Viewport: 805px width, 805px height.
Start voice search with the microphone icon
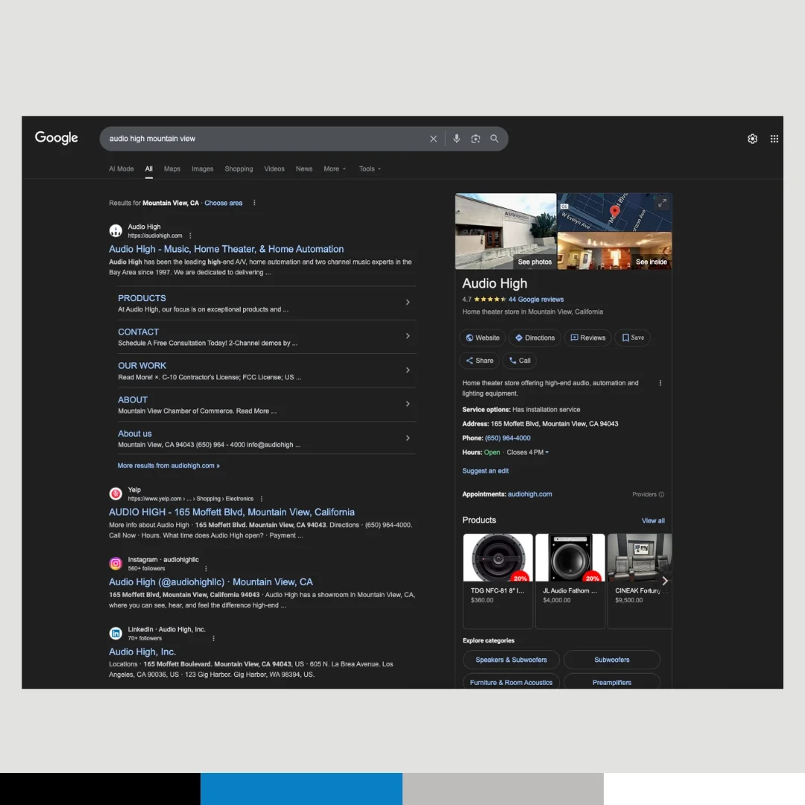point(456,139)
